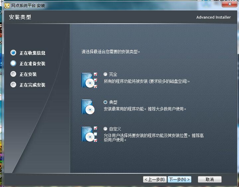Screen dimensions: 239x187
Task: Click the 正在安装 step bullet
Action: click(13, 74)
